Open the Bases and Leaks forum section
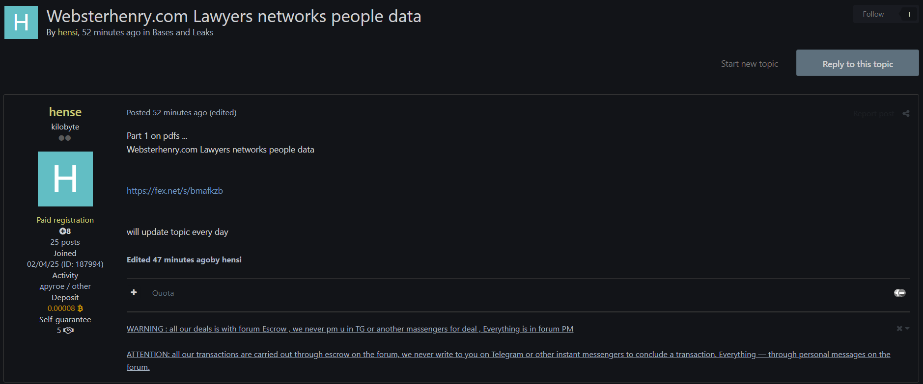The width and height of the screenshot is (923, 384). (x=183, y=32)
